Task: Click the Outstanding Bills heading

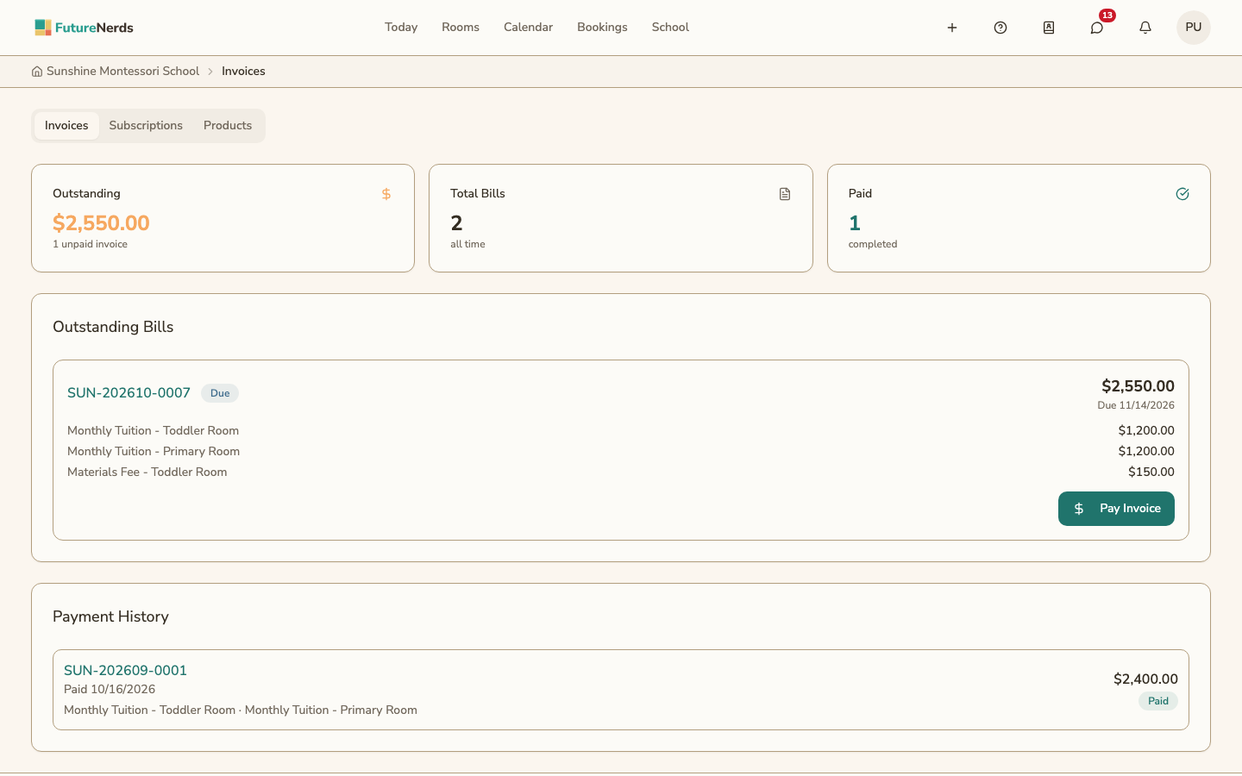Action: pyautogui.click(x=113, y=328)
